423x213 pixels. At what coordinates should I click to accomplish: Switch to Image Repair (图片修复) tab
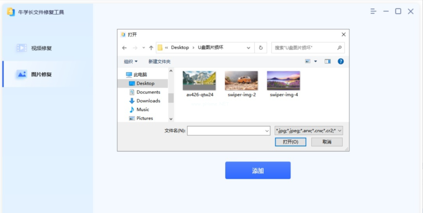point(34,74)
